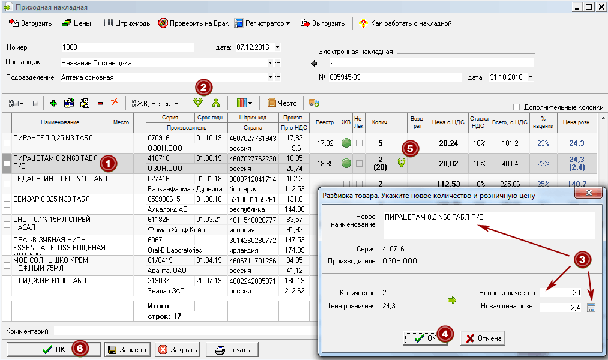Click the Печать (Print) button
The width and height of the screenshot is (608, 360).
[x=232, y=350]
